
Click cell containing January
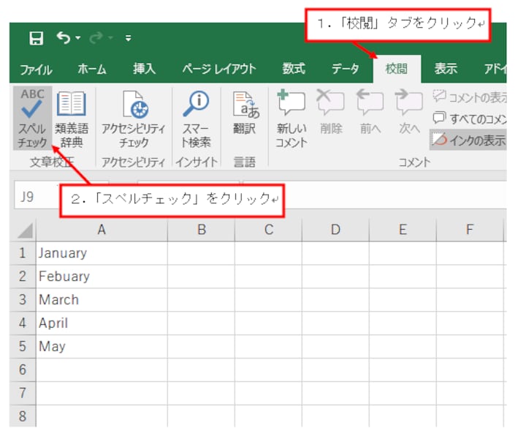(102, 253)
